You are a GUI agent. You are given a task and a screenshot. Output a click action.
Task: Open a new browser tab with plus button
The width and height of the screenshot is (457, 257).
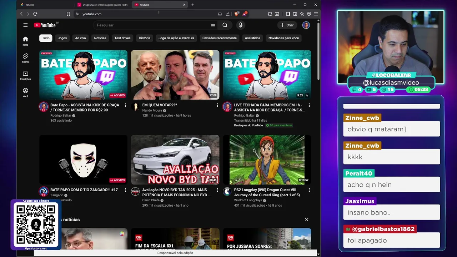point(193,5)
